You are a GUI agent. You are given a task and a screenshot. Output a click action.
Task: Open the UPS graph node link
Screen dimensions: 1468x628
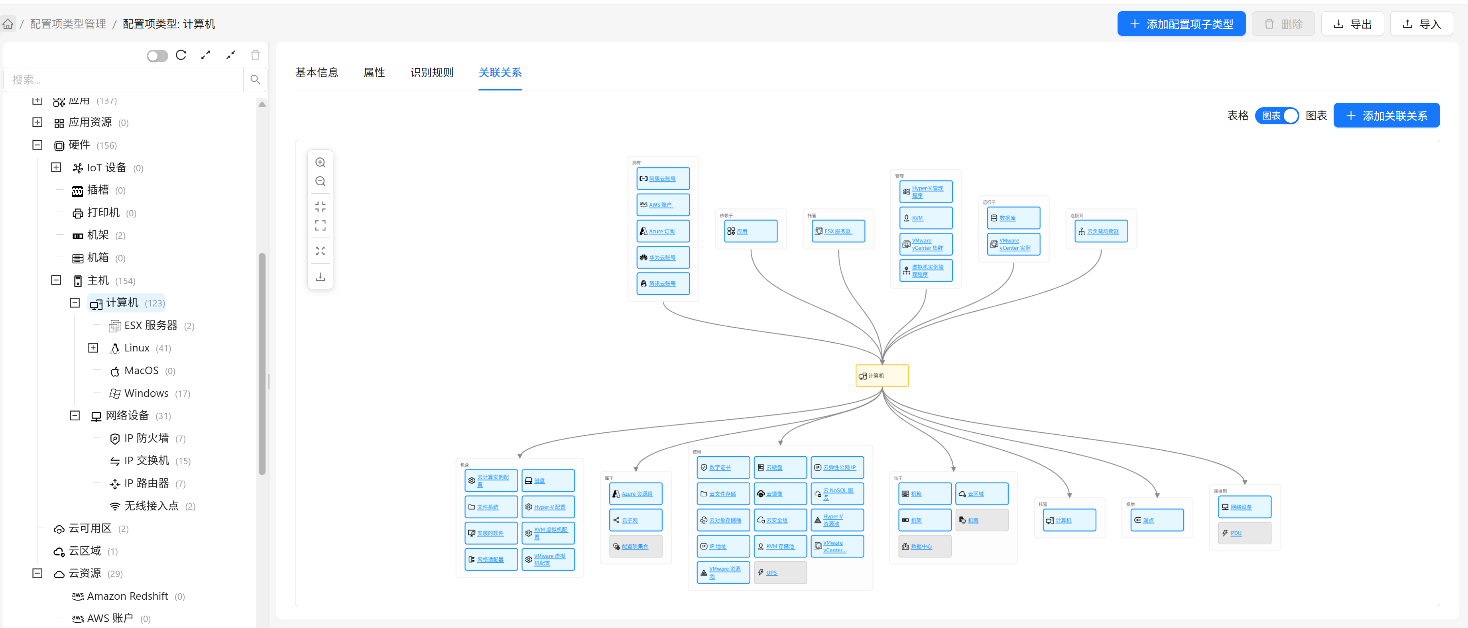tap(771, 573)
